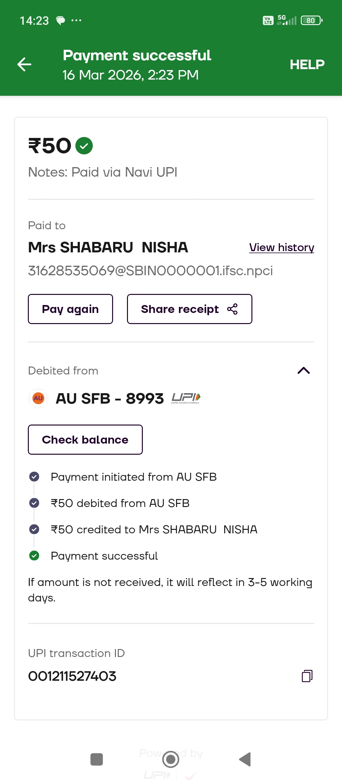
Task: Tap the share icon on Share receipt
Action: (232, 309)
